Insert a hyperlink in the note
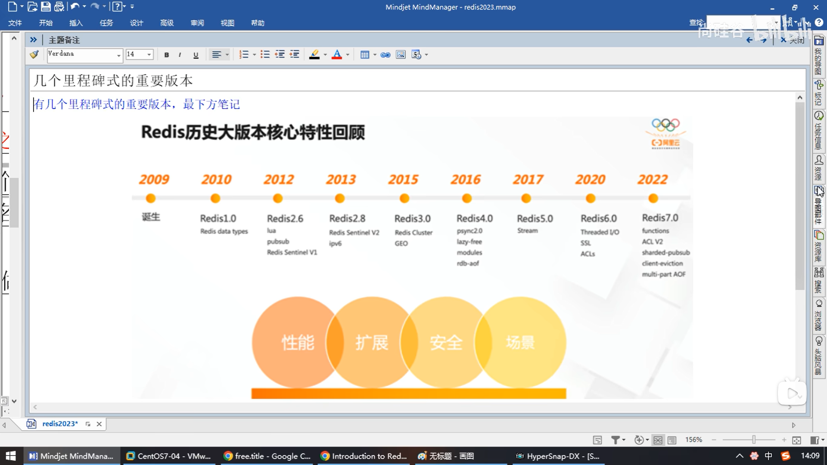 click(386, 55)
